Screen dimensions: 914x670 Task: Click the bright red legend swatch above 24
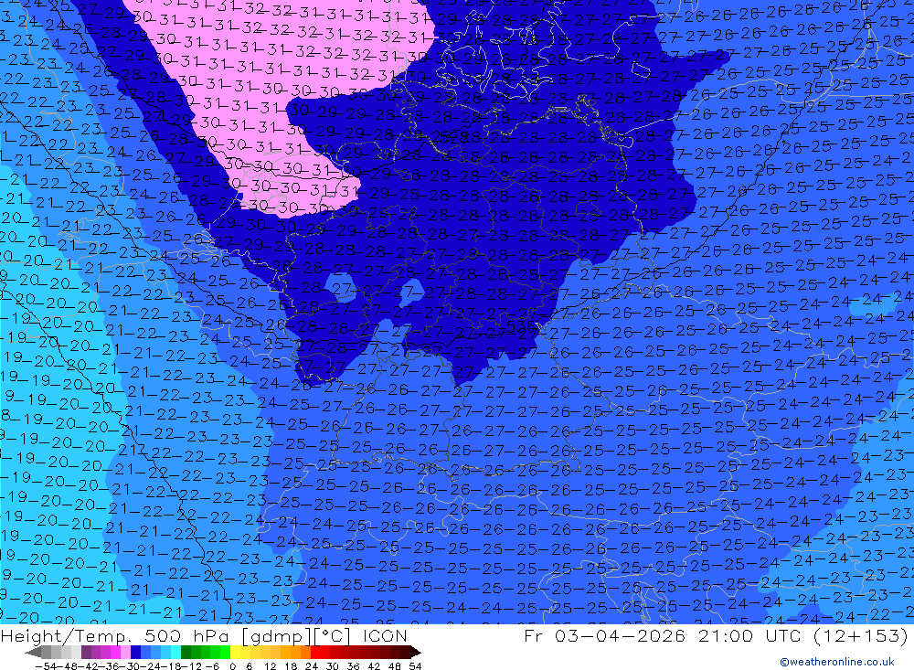[315, 652]
